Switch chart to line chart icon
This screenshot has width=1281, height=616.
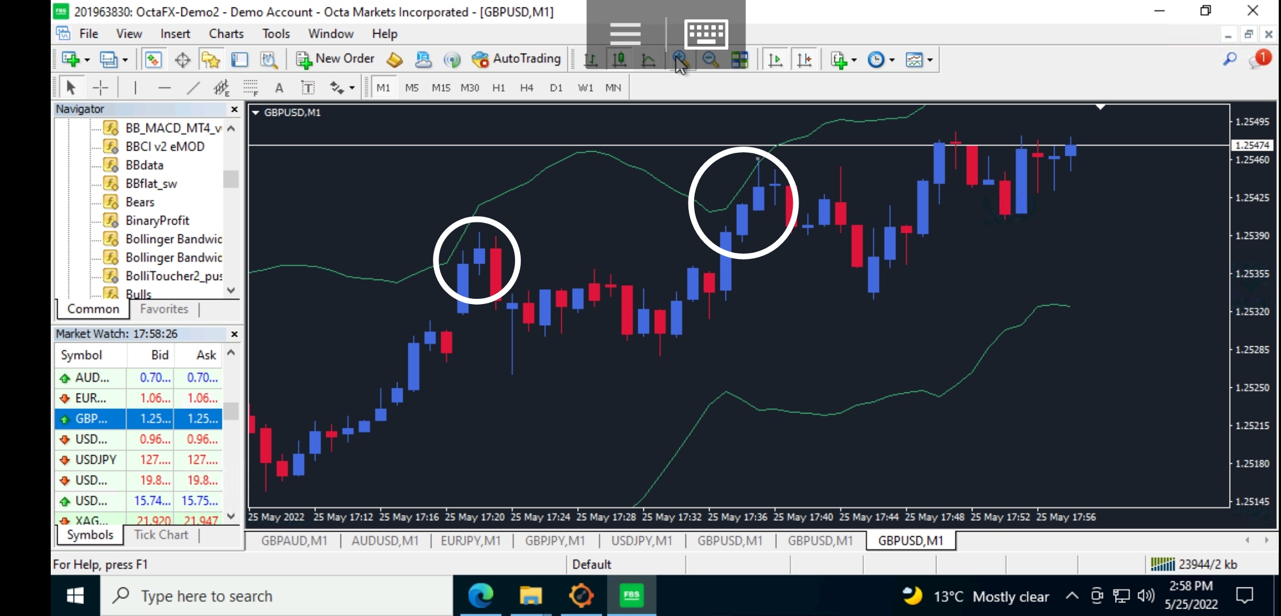click(648, 59)
